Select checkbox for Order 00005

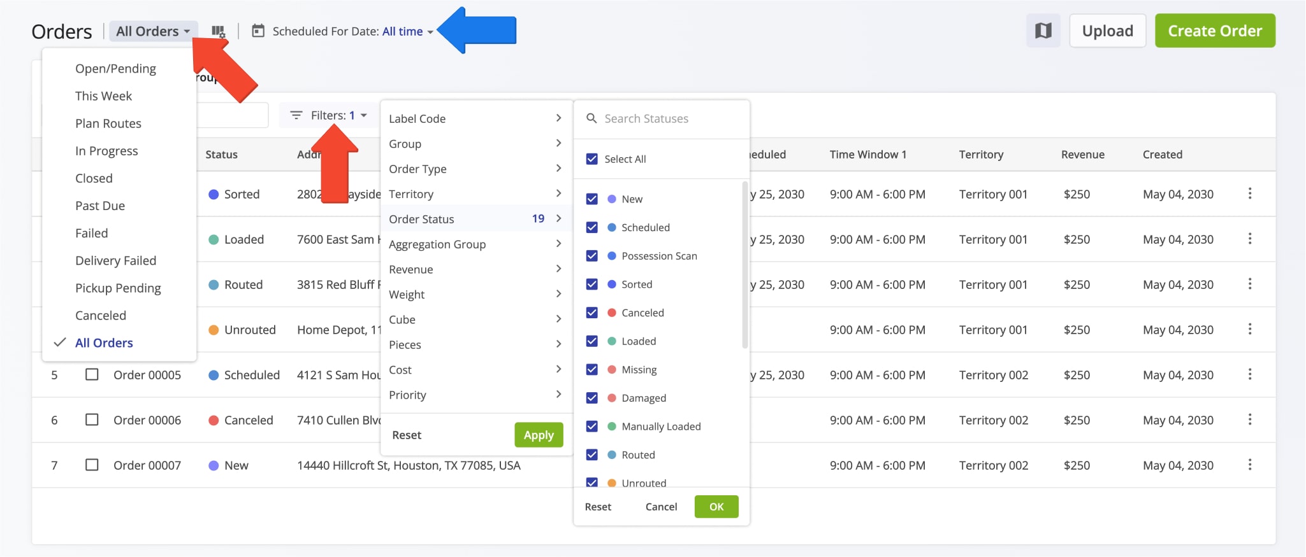pos(92,374)
